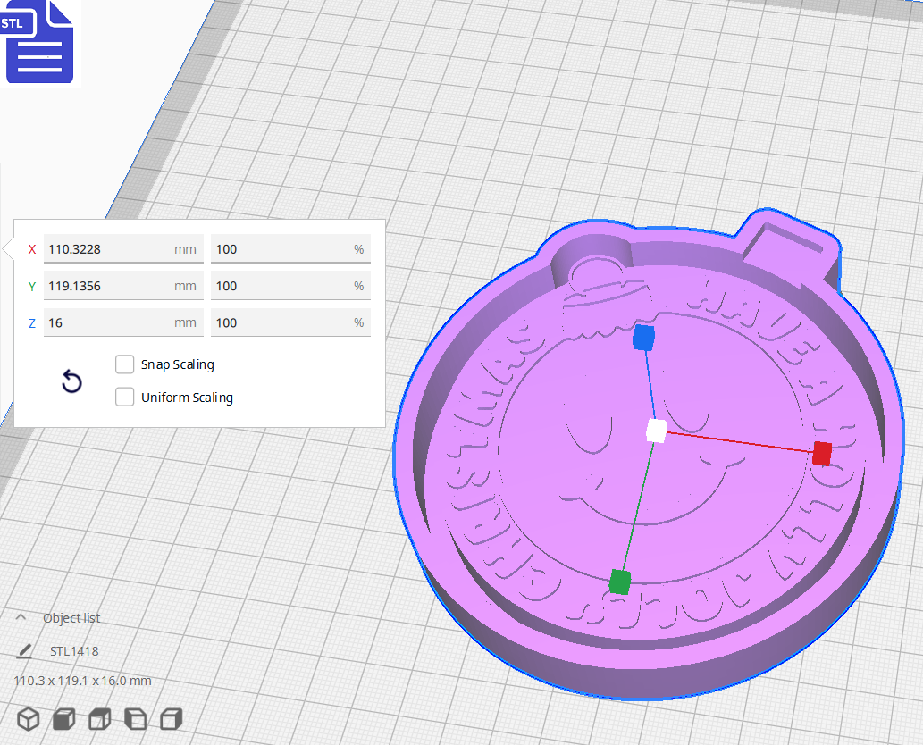Toggle Snap Scaling off after enabling Uniform
923x745 pixels.
point(124,364)
